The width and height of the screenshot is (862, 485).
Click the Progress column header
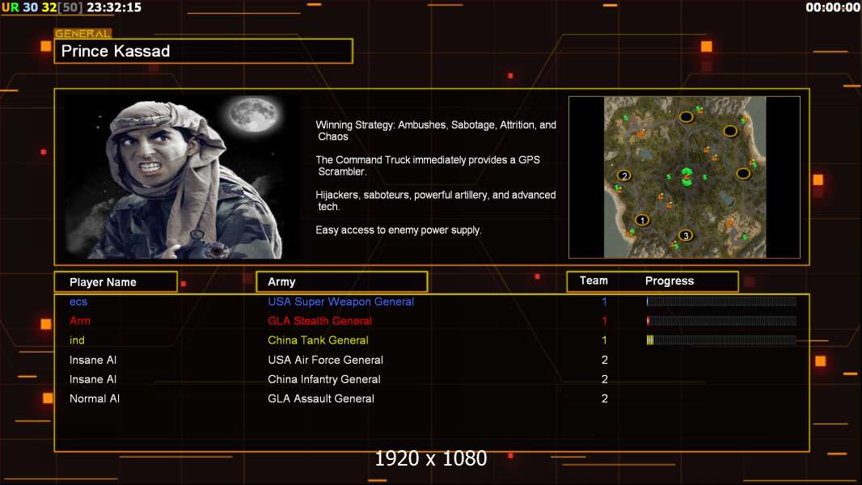[669, 280]
